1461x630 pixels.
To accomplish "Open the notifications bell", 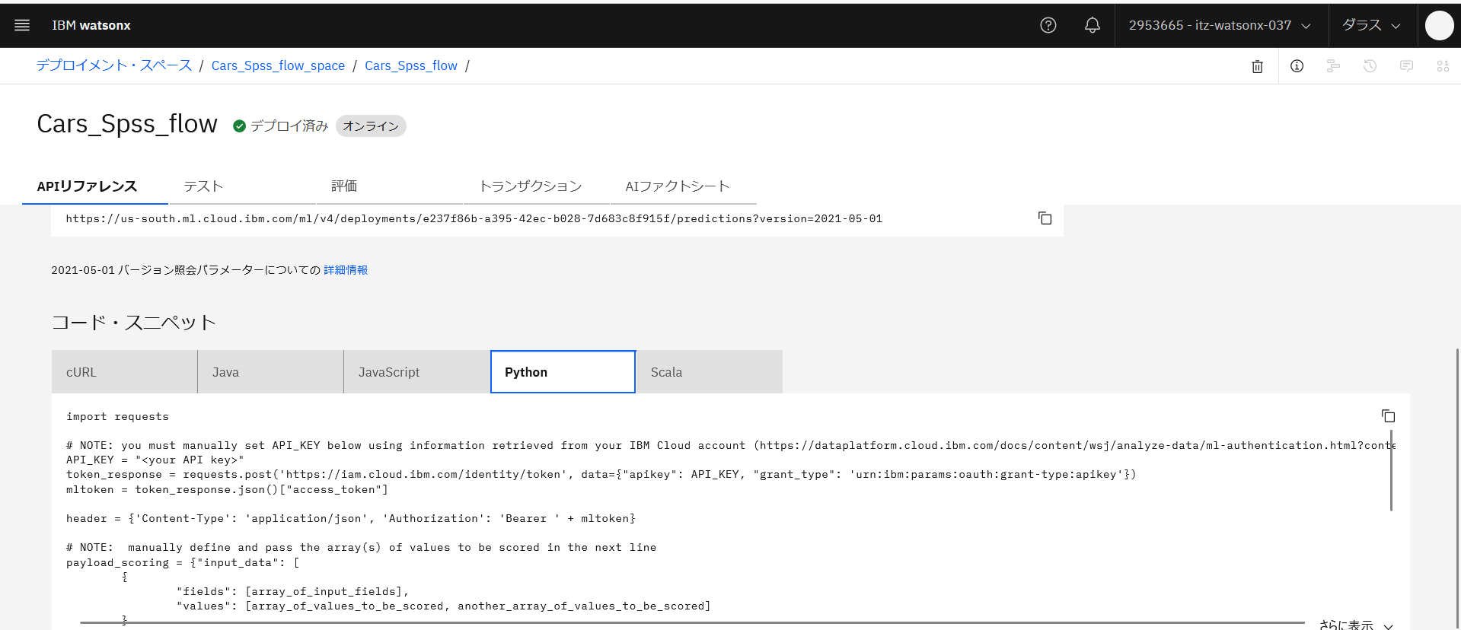I will pyautogui.click(x=1093, y=25).
